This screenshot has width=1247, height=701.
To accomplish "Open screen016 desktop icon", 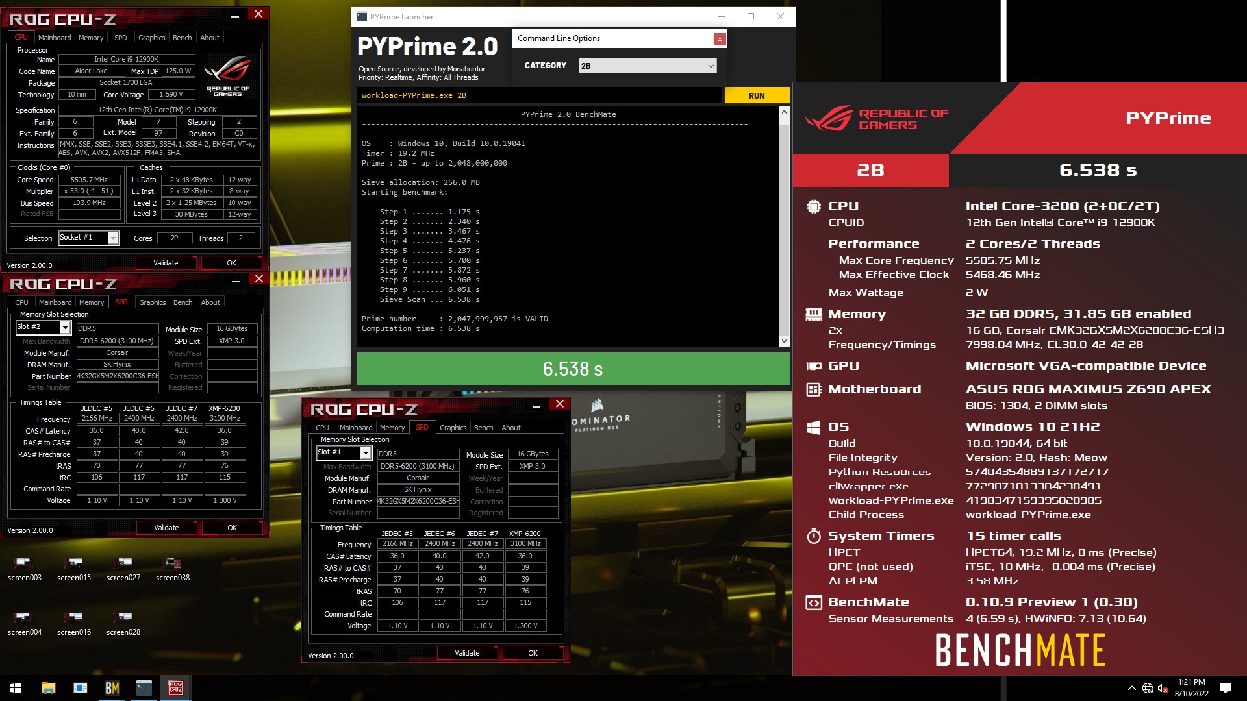I will 73,623.
